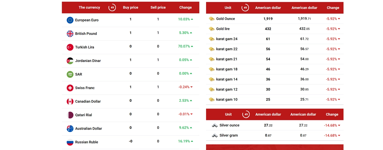Click the Gold Ounce bar icon

pos(212,19)
